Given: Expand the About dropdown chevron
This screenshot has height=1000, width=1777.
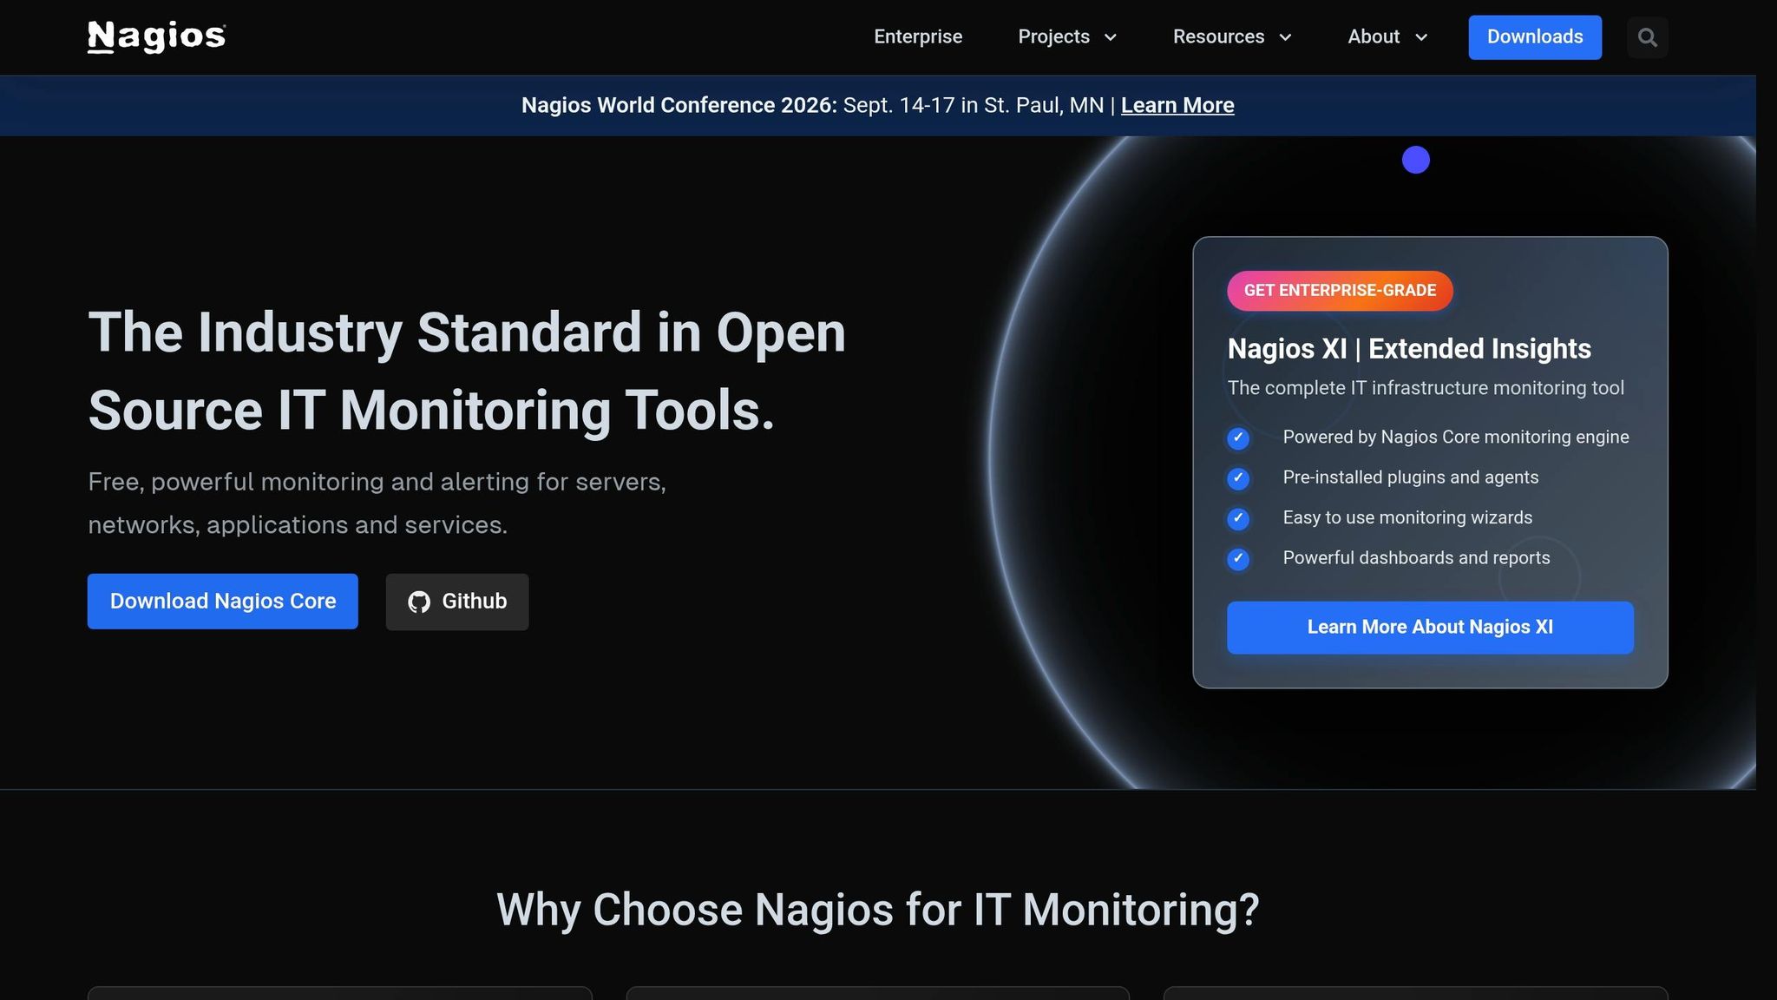Looking at the screenshot, I should point(1420,37).
